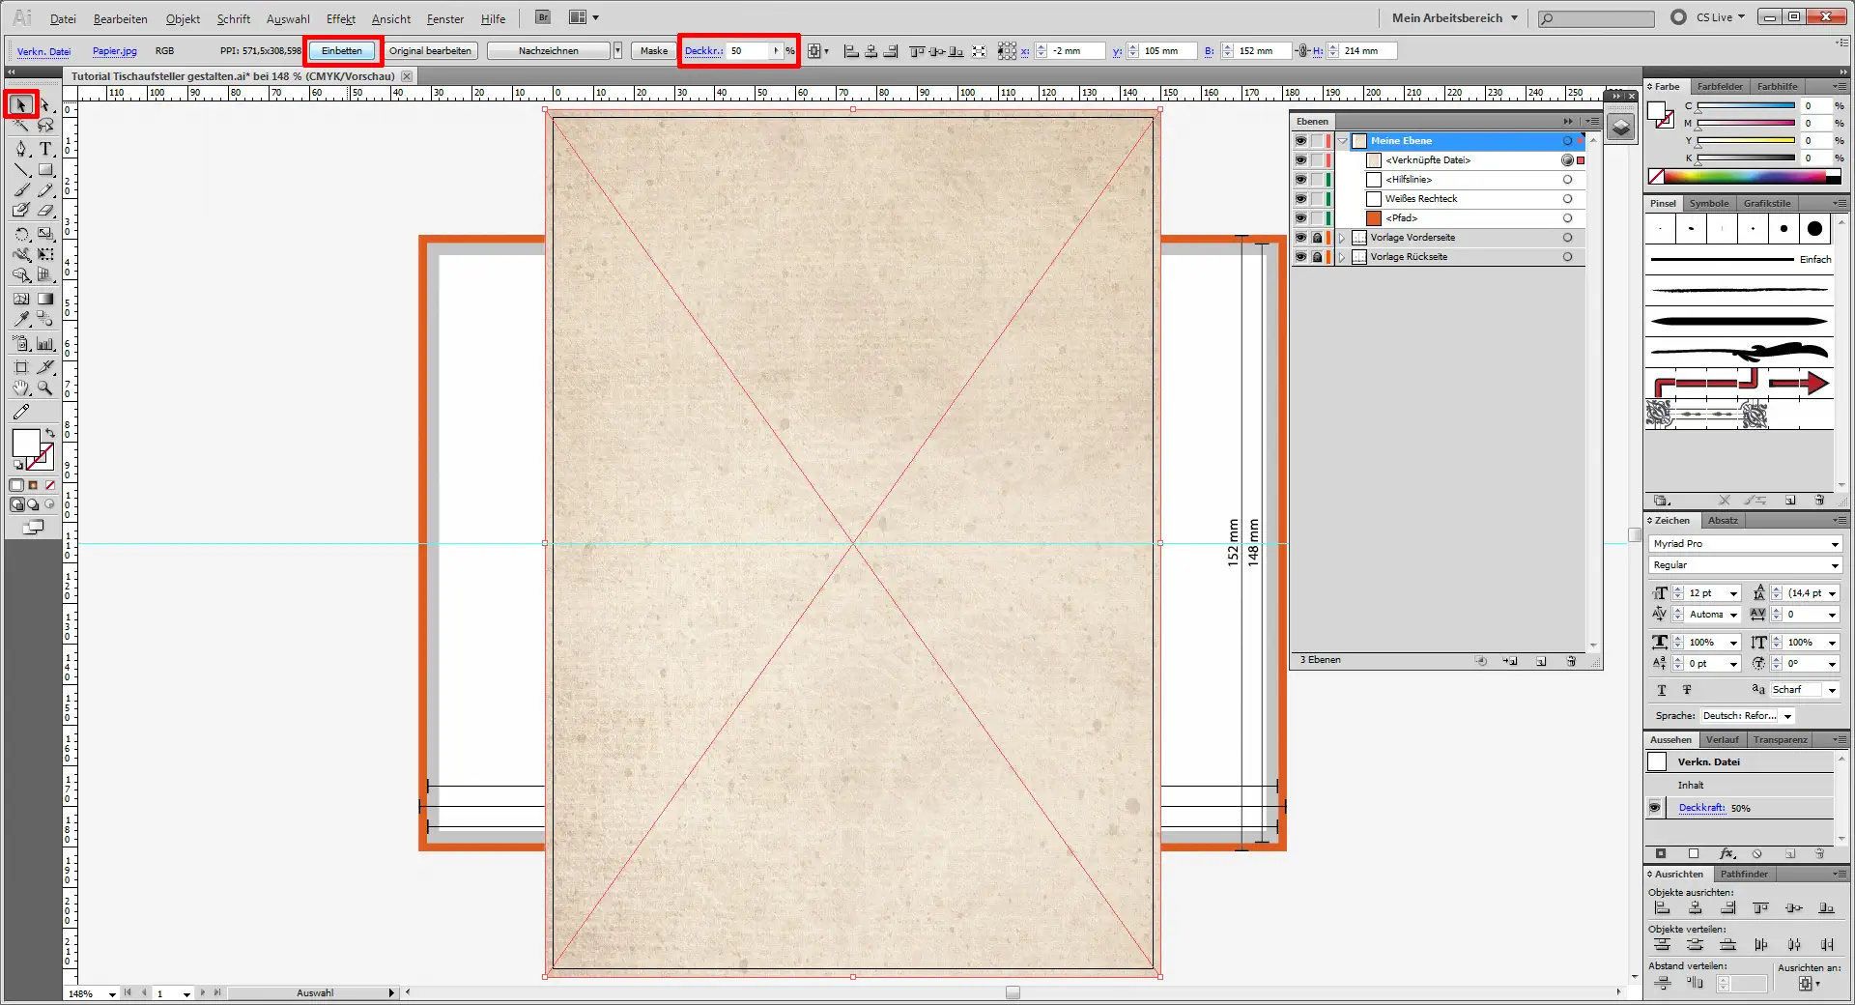Select the Type tool
The image size is (1855, 1005).
(45, 149)
